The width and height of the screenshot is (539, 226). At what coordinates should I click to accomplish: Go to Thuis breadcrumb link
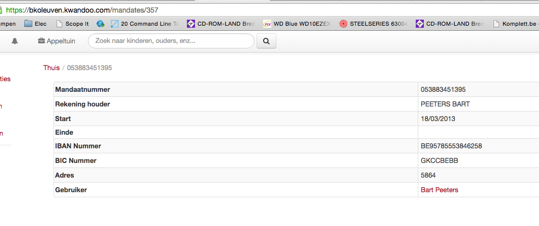52,68
